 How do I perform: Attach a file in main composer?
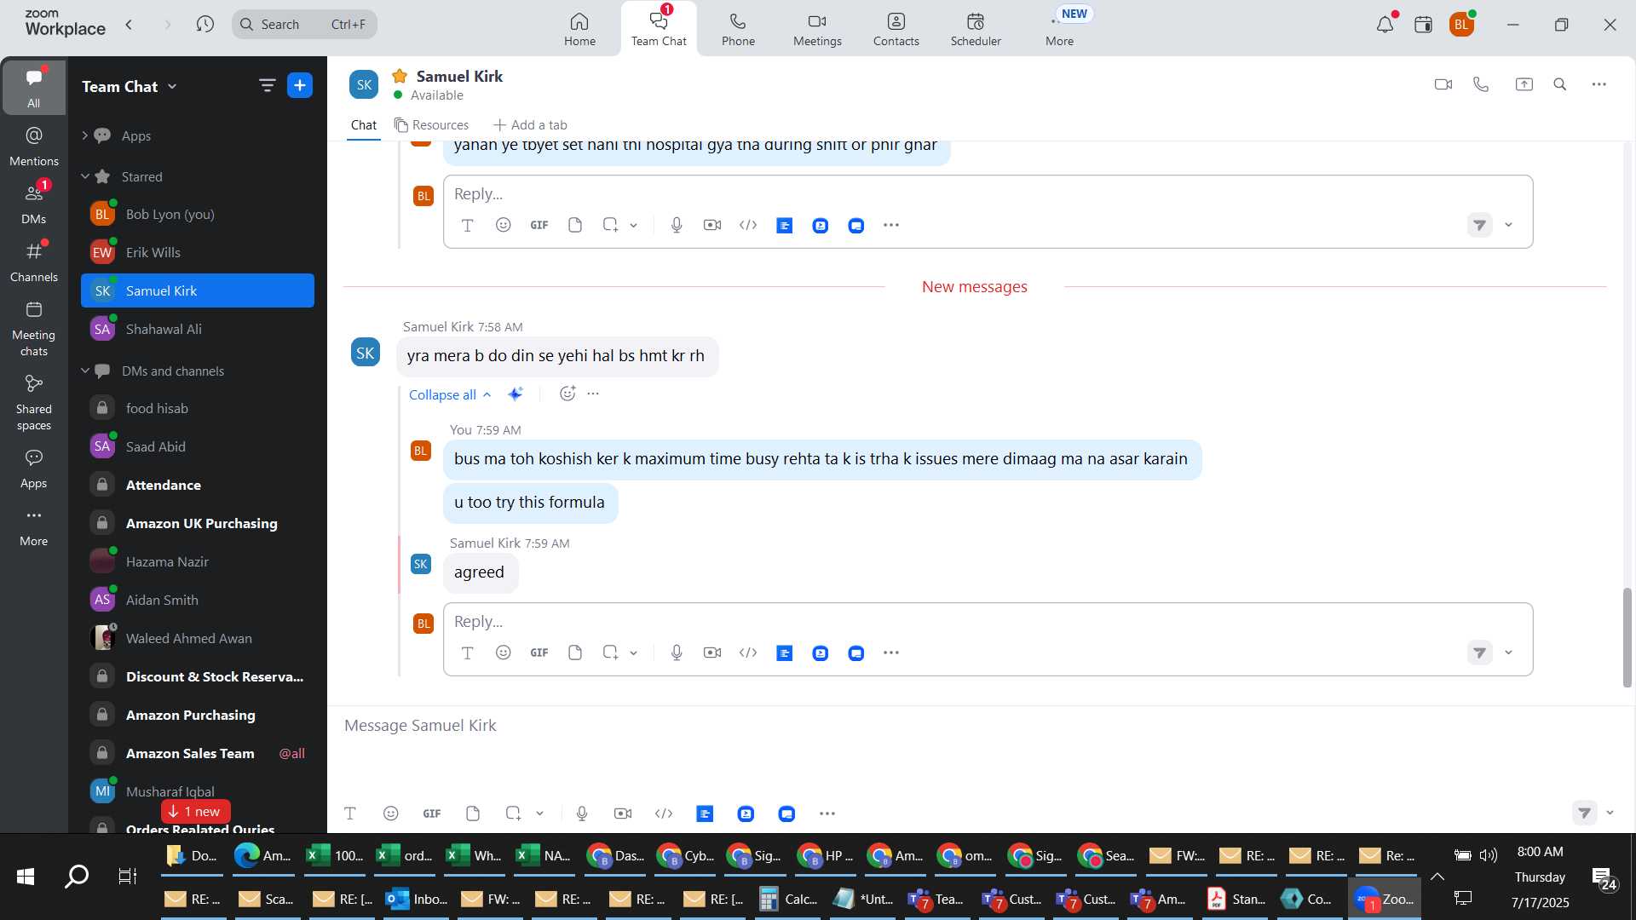[x=473, y=814]
